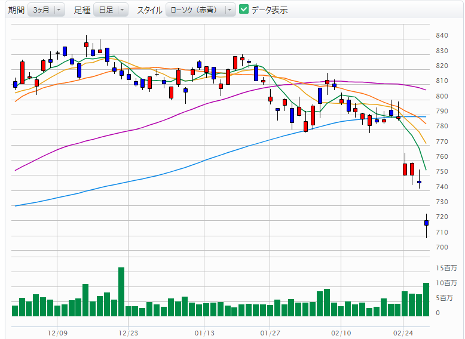Screen dimensions: 465x339
Task: Uncheck the データ表示 checkbox
Action: (244, 9)
